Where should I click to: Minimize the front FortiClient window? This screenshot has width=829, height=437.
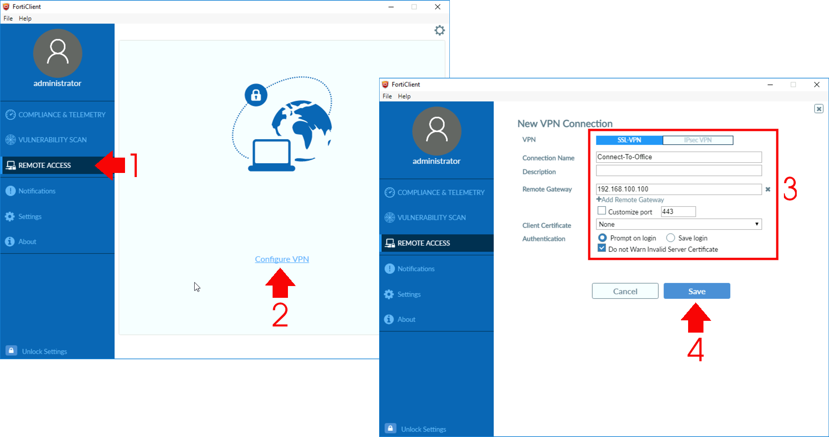click(770, 84)
